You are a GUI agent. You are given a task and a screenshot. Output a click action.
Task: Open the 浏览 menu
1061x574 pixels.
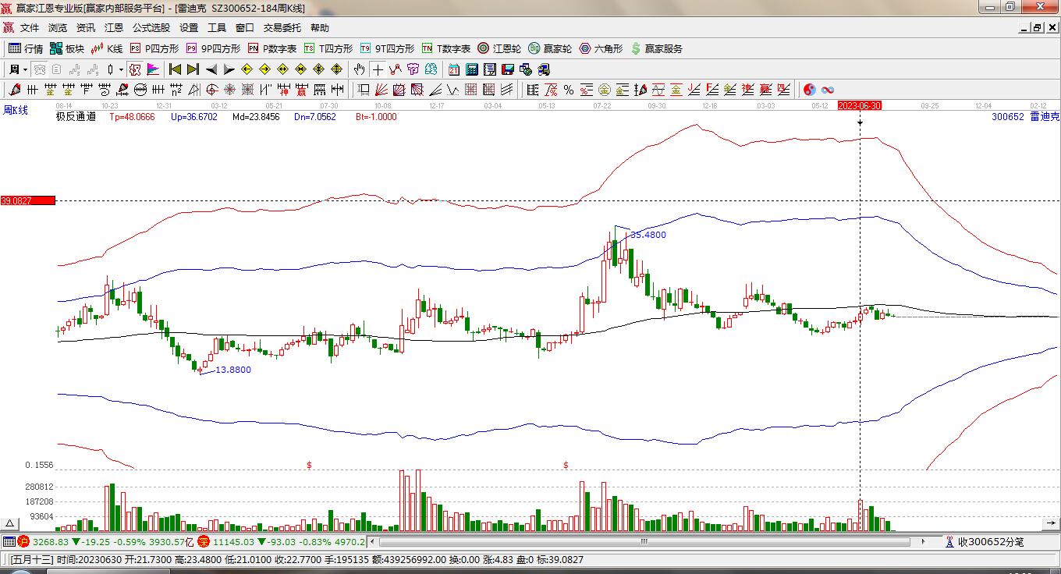click(x=58, y=28)
